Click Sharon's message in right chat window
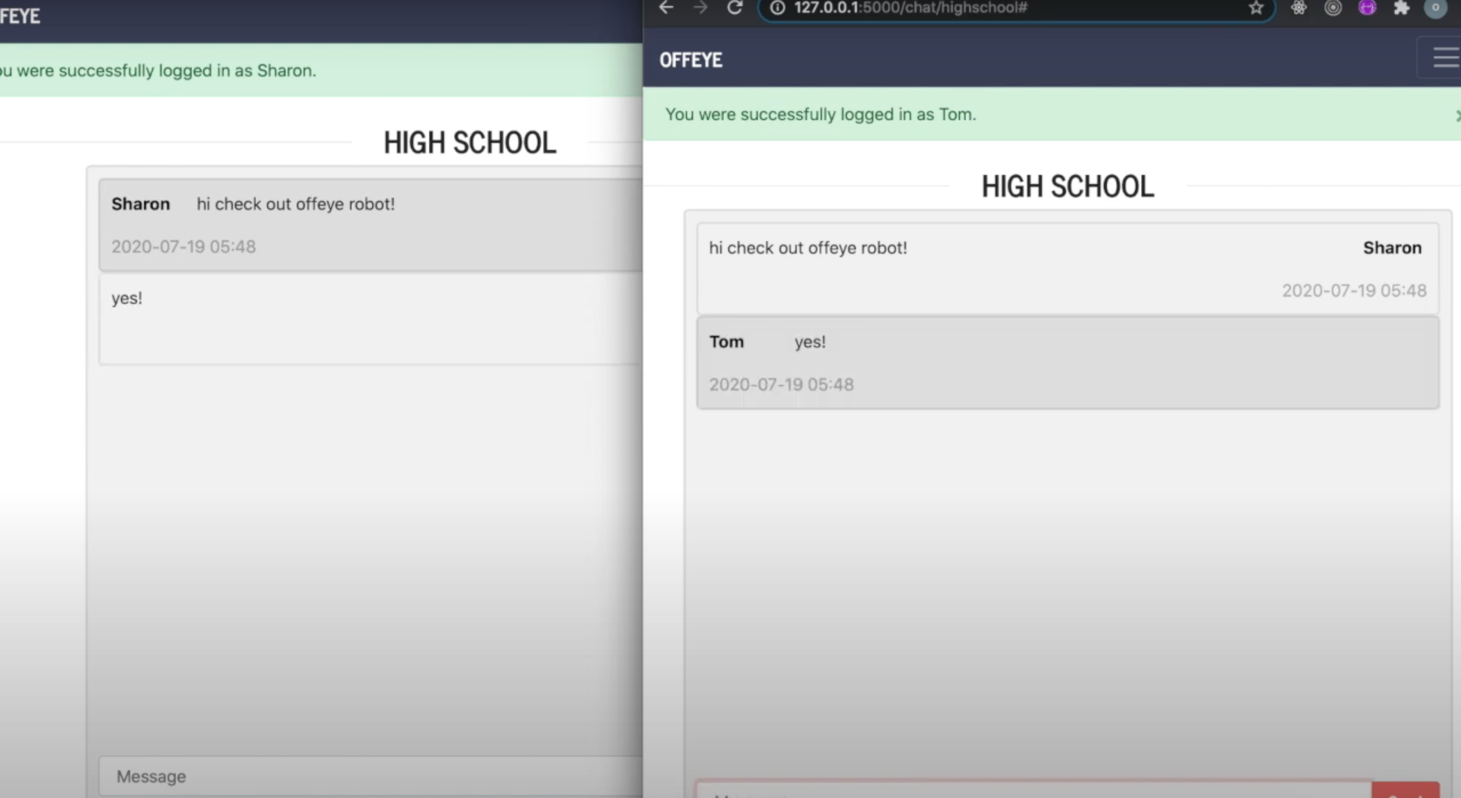The image size is (1461, 798). pos(1067,268)
